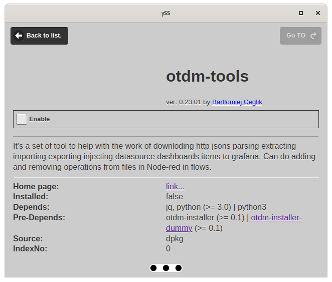The width and height of the screenshot is (332, 282).
Task: Click the version text ver: 0.23.01
Action: click(x=184, y=102)
